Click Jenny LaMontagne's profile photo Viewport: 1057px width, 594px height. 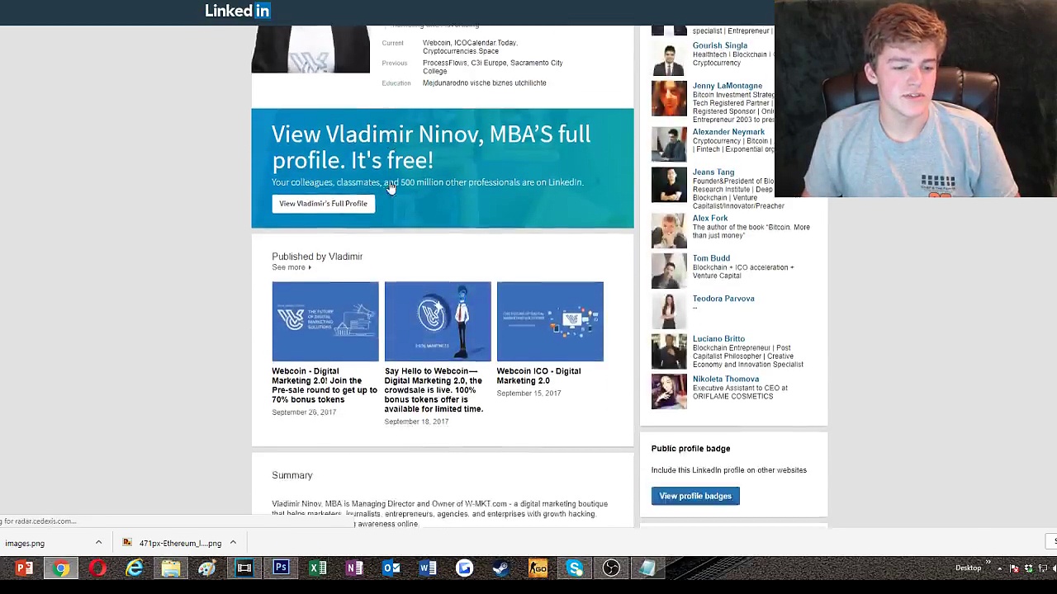coord(669,98)
